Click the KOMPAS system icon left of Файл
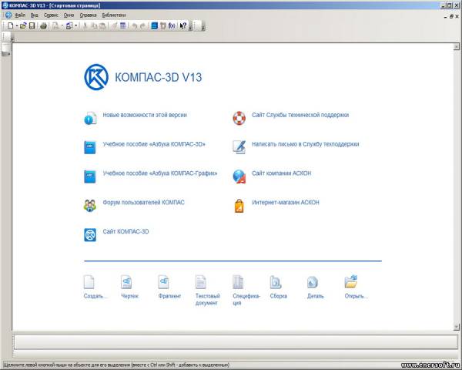This screenshot has height=370, width=462. pos(8,15)
